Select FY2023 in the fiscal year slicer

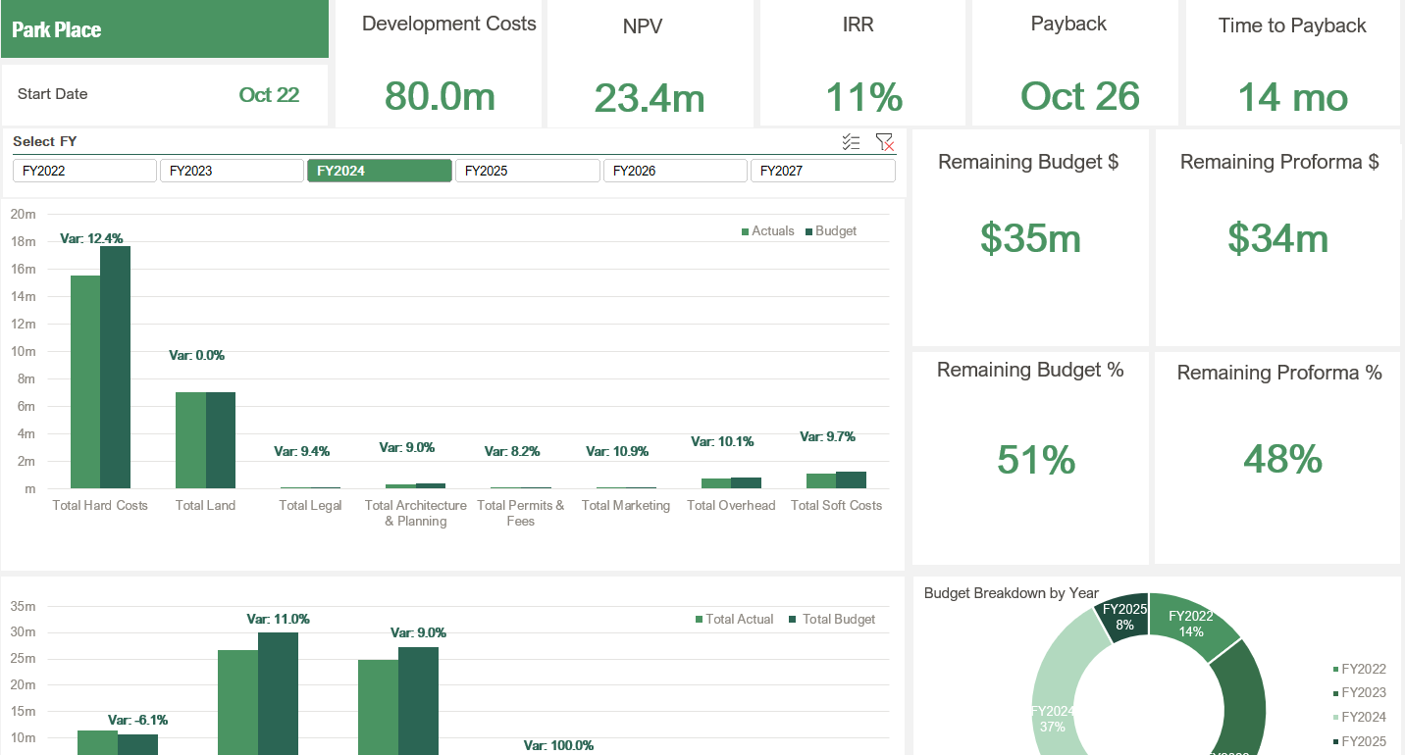(232, 170)
